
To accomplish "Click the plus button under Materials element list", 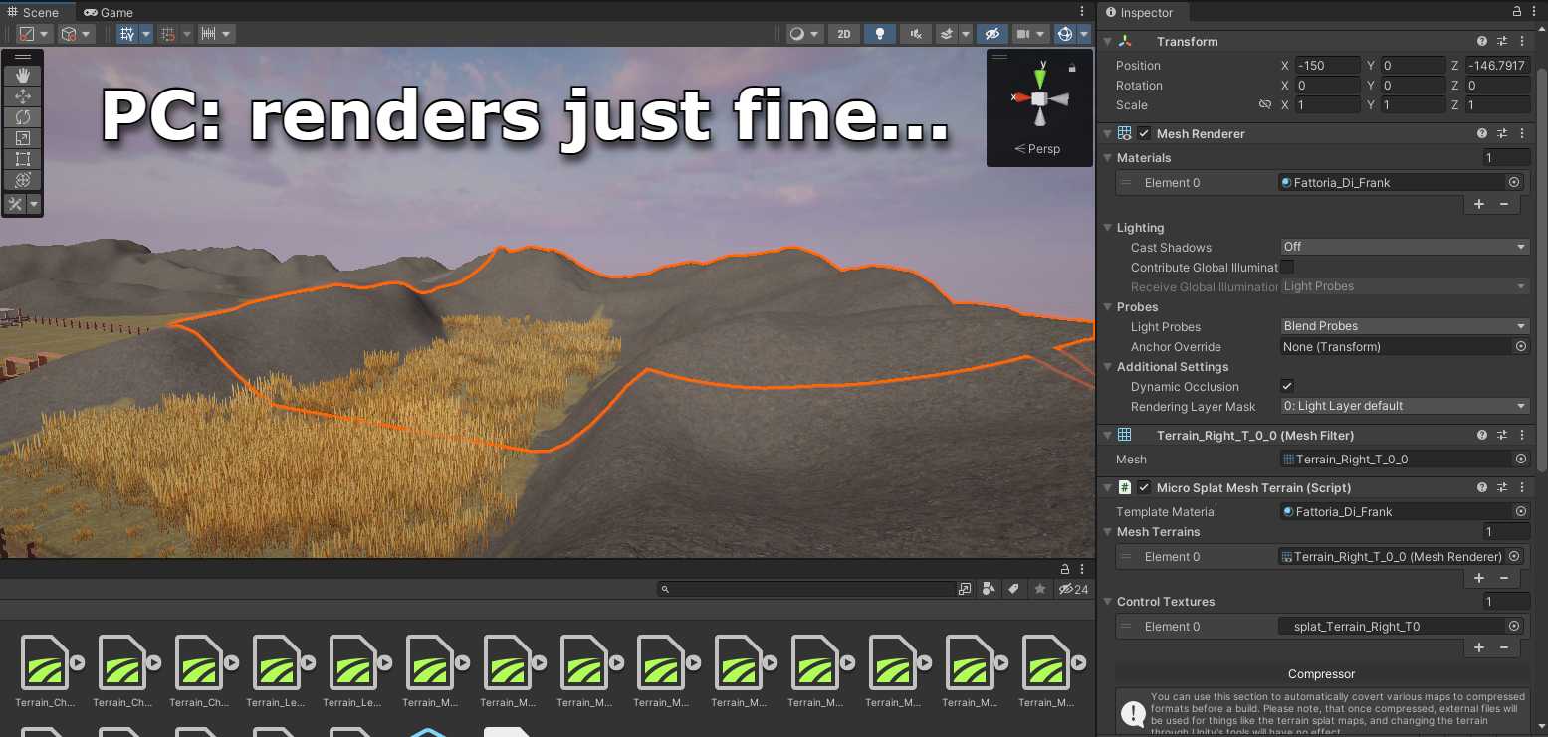I will pyautogui.click(x=1478, y=204).
